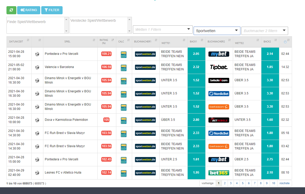Open calculator in betsson FC Ruh Brest row
Screen dimensions: 305x194
124,147
